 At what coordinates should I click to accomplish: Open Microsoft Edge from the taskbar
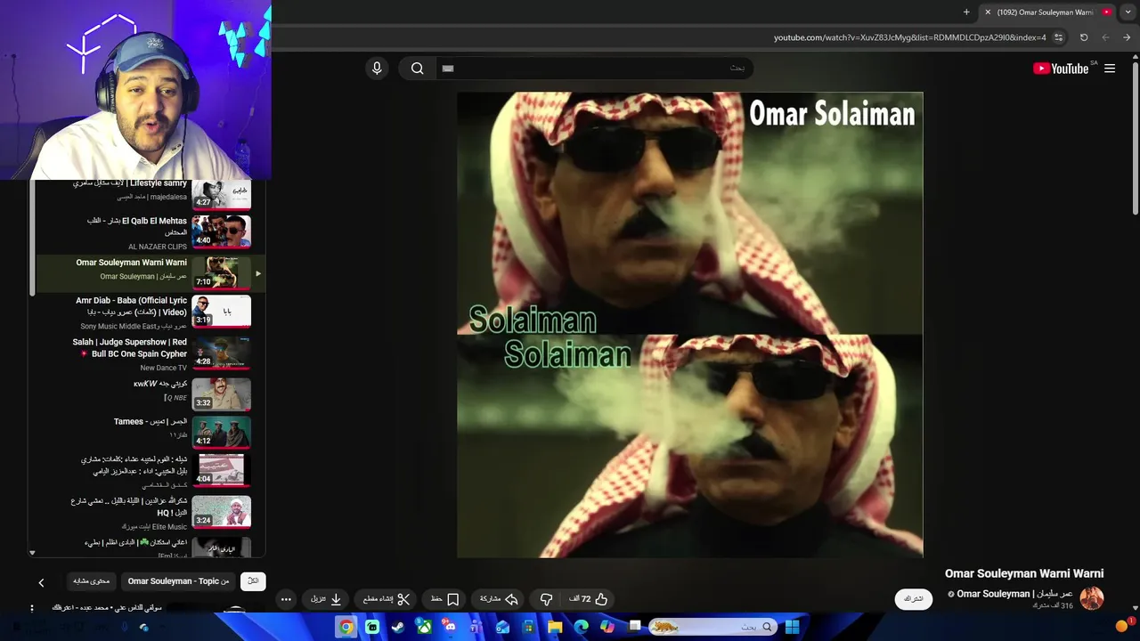click(x=581, y=627)
